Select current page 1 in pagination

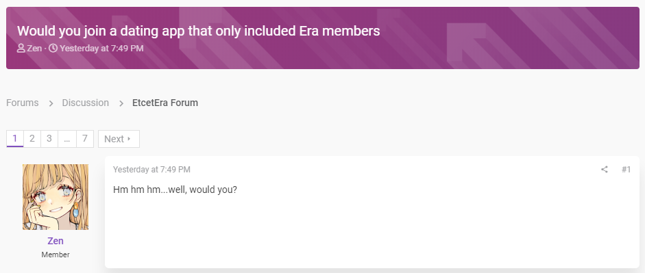coord(15,139)
